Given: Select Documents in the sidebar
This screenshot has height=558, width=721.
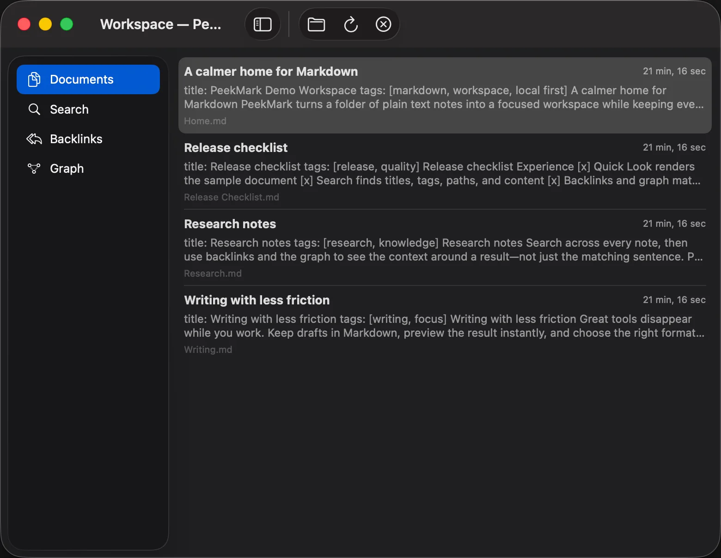Looking at the screenshot, I should tap(88, 79).
